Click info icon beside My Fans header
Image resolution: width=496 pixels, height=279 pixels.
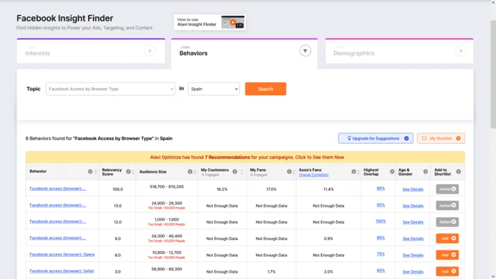(x=289, y=171)
